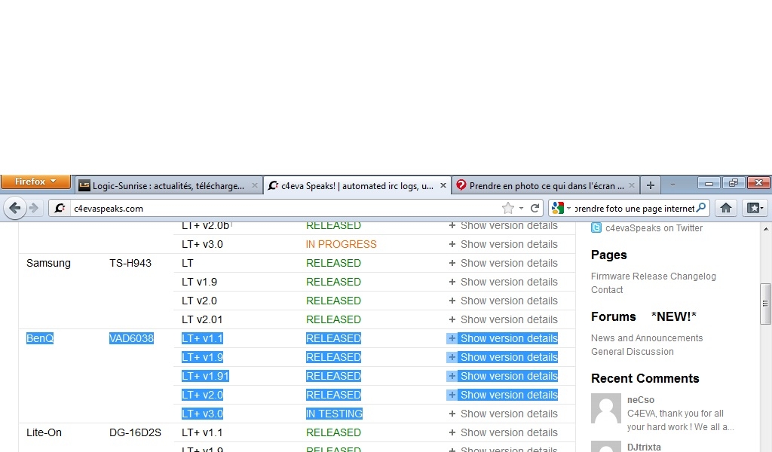Click the comment "C4EVA, thank you for all"
The height and width of the screenshot is (452, 772).
(x=675, y=413)
